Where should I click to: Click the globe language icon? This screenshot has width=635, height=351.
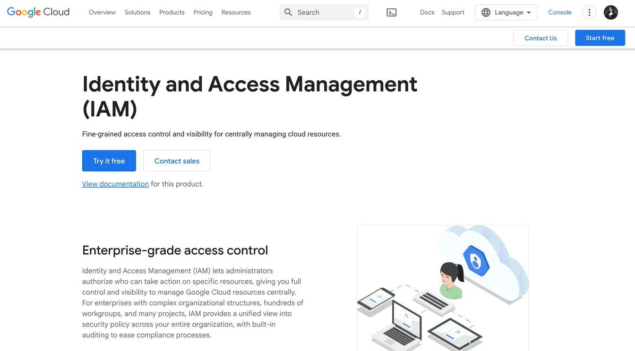(486, 12)
